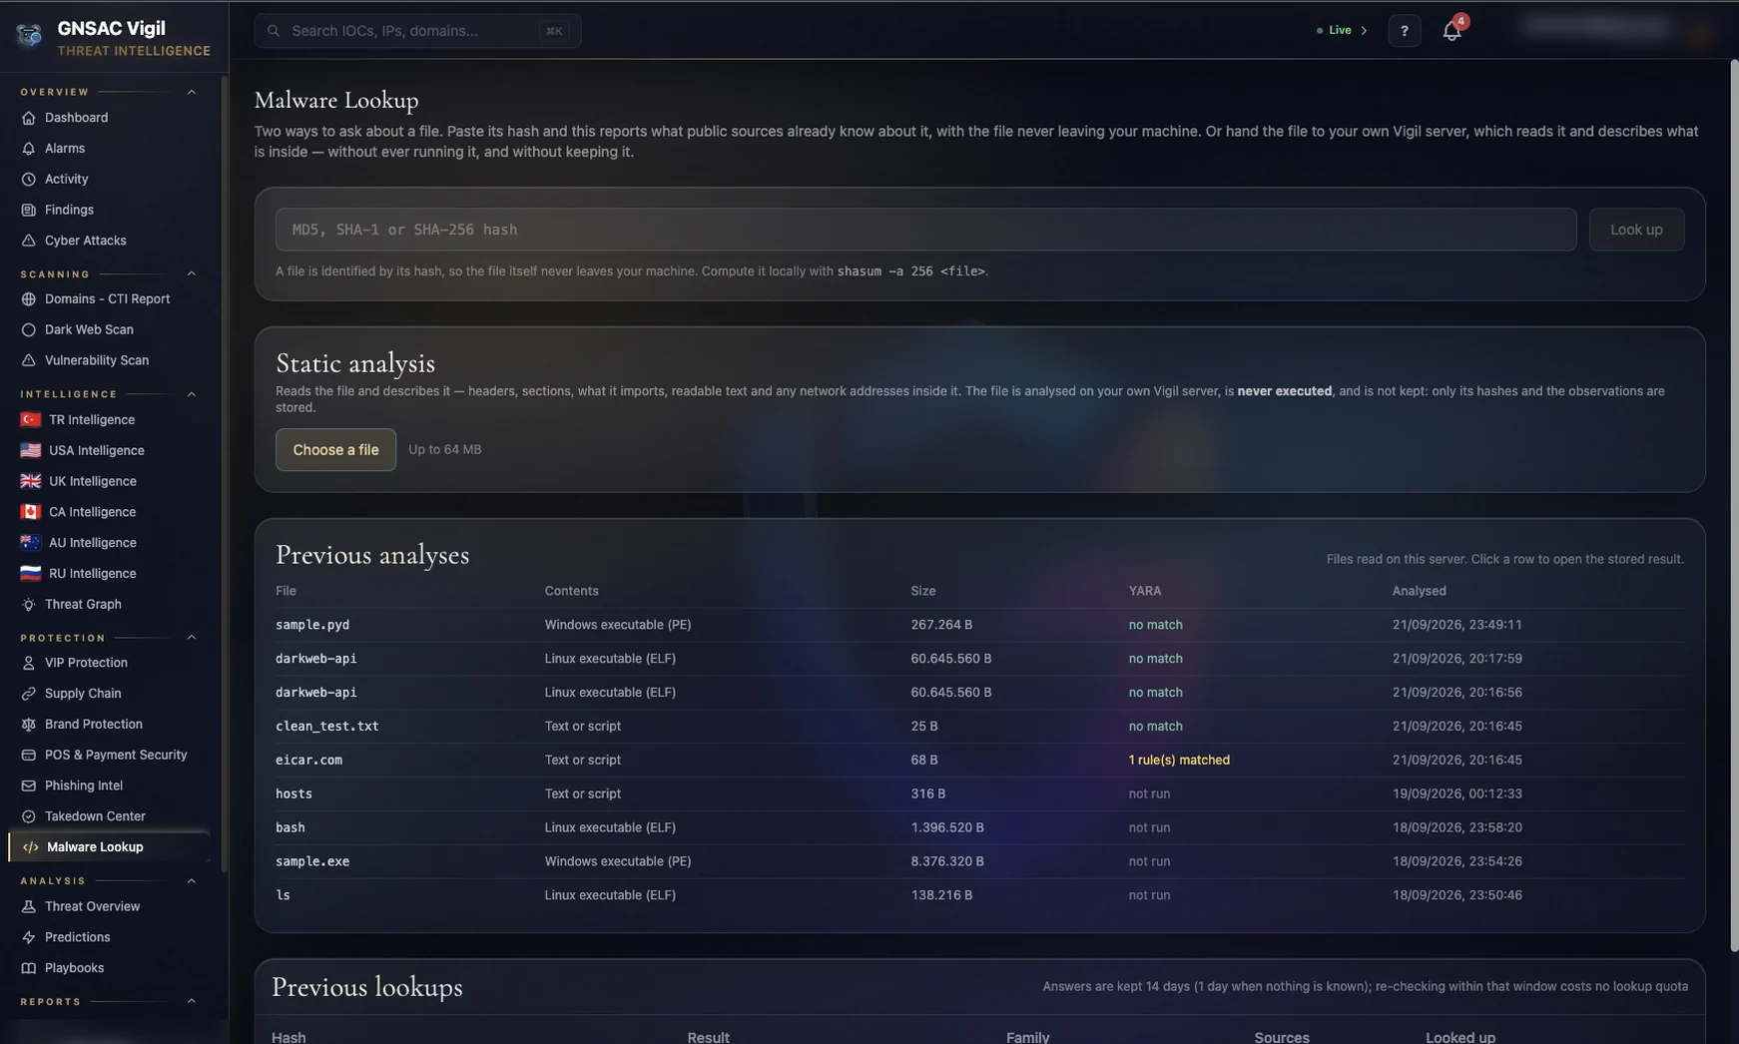Click the Alarms bell icon in the sidebar

[x=28, y=149]
